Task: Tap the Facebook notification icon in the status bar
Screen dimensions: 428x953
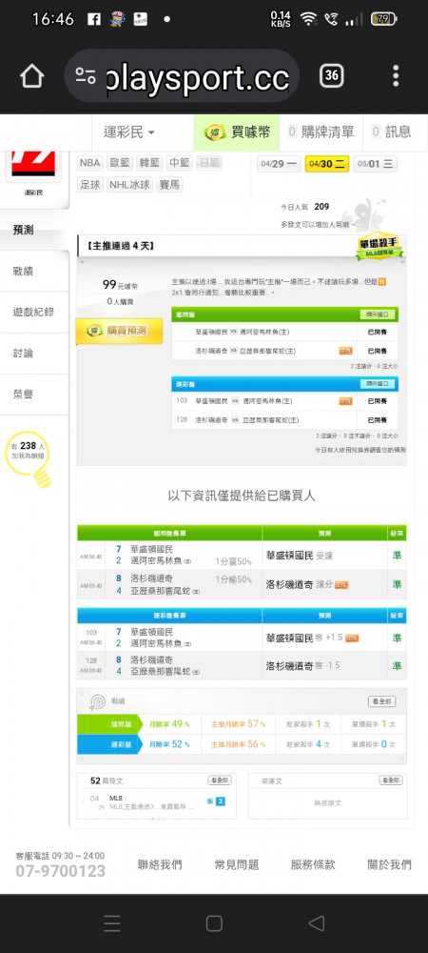Action: click(94, 19)
